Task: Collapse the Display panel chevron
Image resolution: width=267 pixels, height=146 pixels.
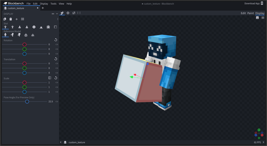Action: tap(57, 14)
